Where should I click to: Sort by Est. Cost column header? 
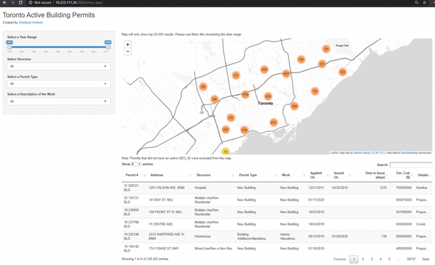403,175
